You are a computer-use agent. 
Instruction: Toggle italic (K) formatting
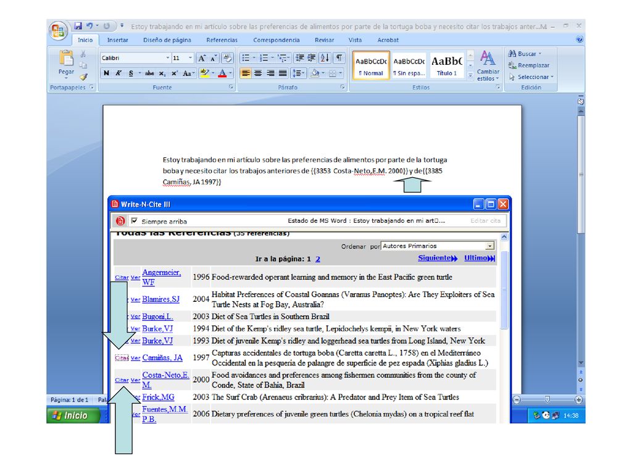(118, 73)
